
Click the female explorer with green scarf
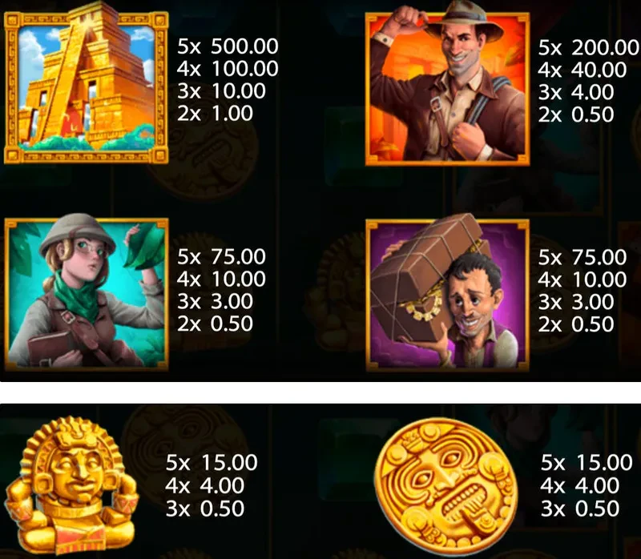tap(87, 294)
